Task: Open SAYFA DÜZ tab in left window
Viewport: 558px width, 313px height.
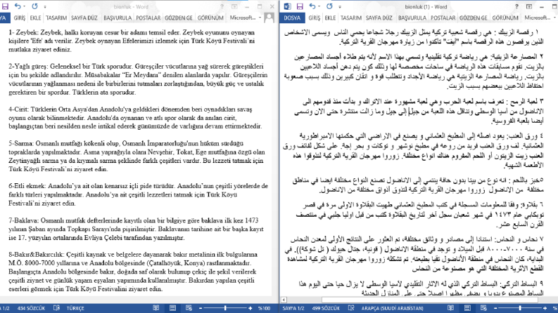Action: tap(84, 18)
